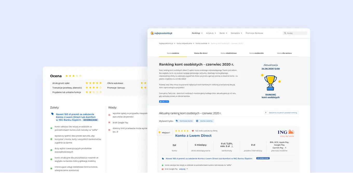Toggle the Darmowe konta filter

tap(184, 121)
